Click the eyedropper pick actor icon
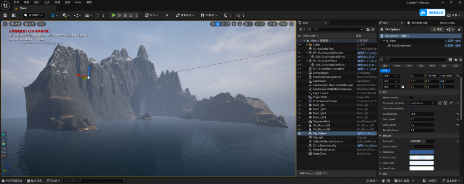This screenshot has height=184, width=464. pyautogui.click(x=451, y=103)
